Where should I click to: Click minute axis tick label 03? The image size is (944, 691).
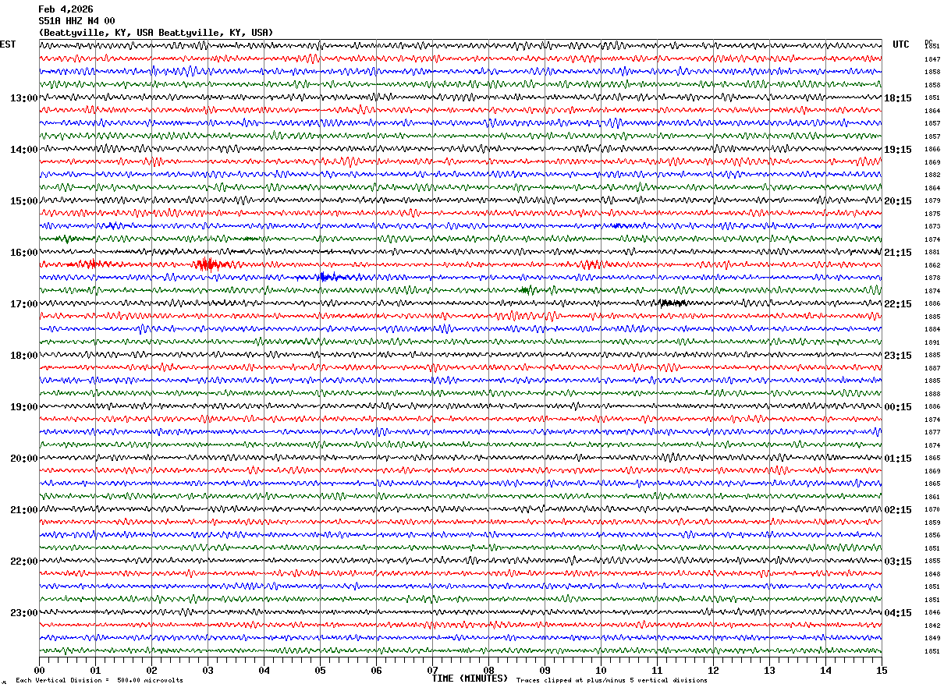(208, 670)
